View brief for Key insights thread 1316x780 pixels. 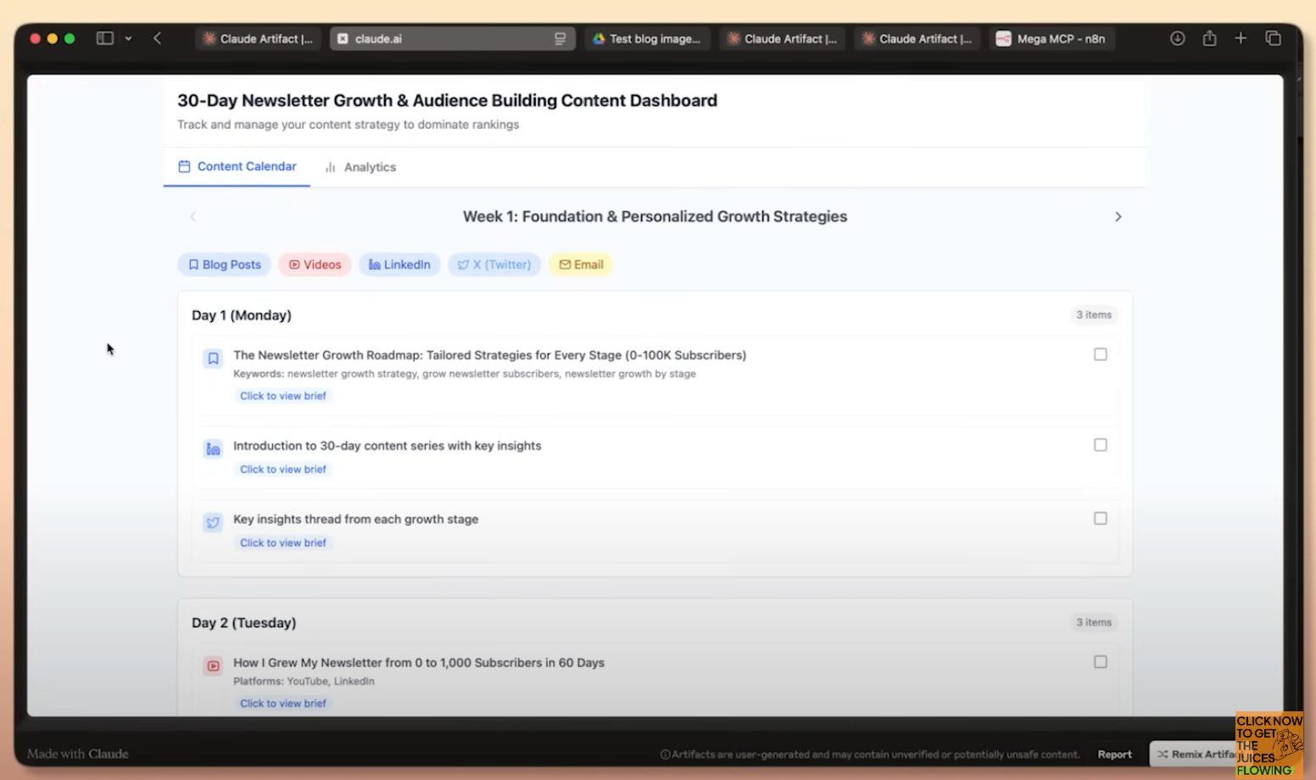point(283,543)
